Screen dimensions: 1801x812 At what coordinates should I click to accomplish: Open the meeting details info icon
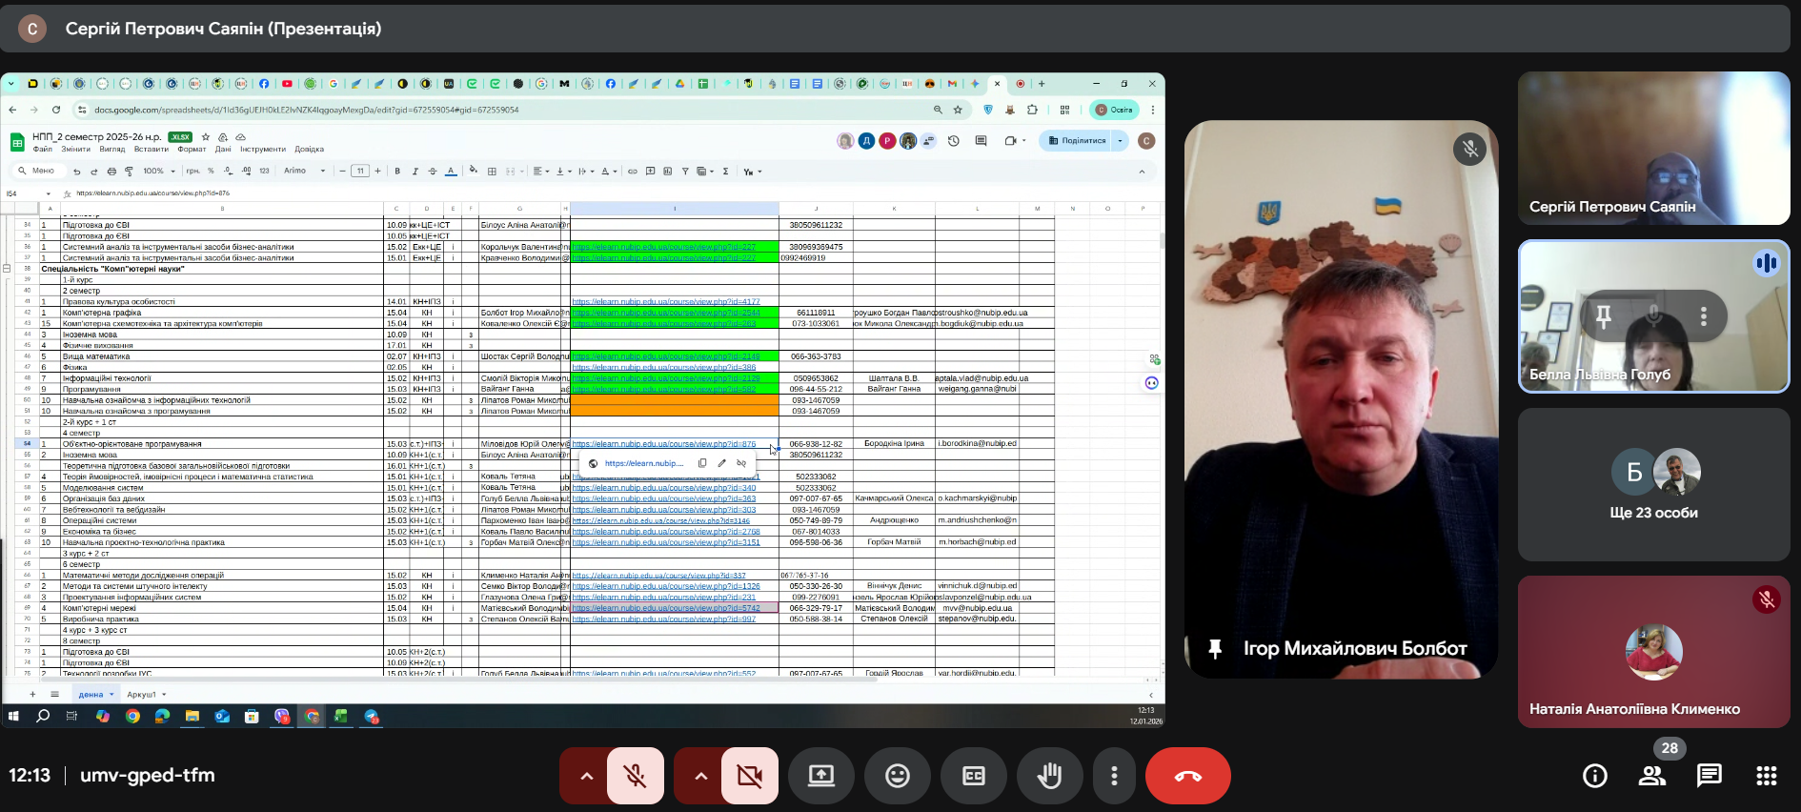pyautogui.click(x=1594, y=776)
